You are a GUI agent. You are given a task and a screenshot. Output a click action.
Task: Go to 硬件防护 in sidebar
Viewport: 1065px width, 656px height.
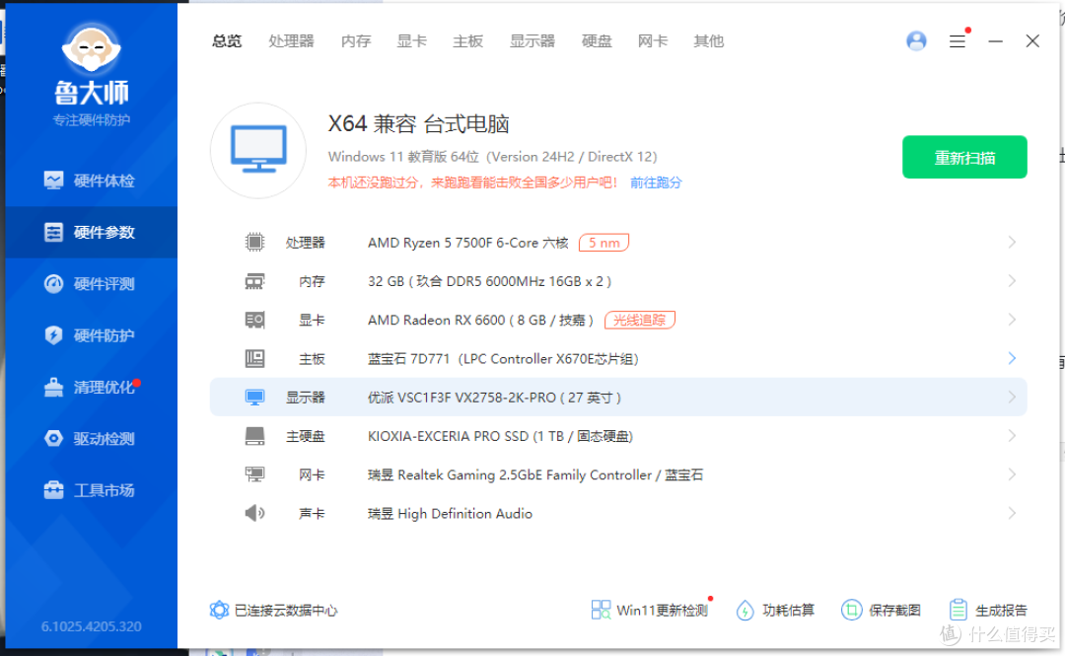pyautogui.click(x=91, y=335)
